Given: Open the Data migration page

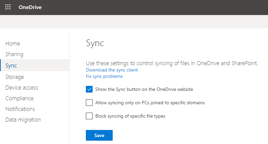Looking at the screenshot, I should [23, 120].
